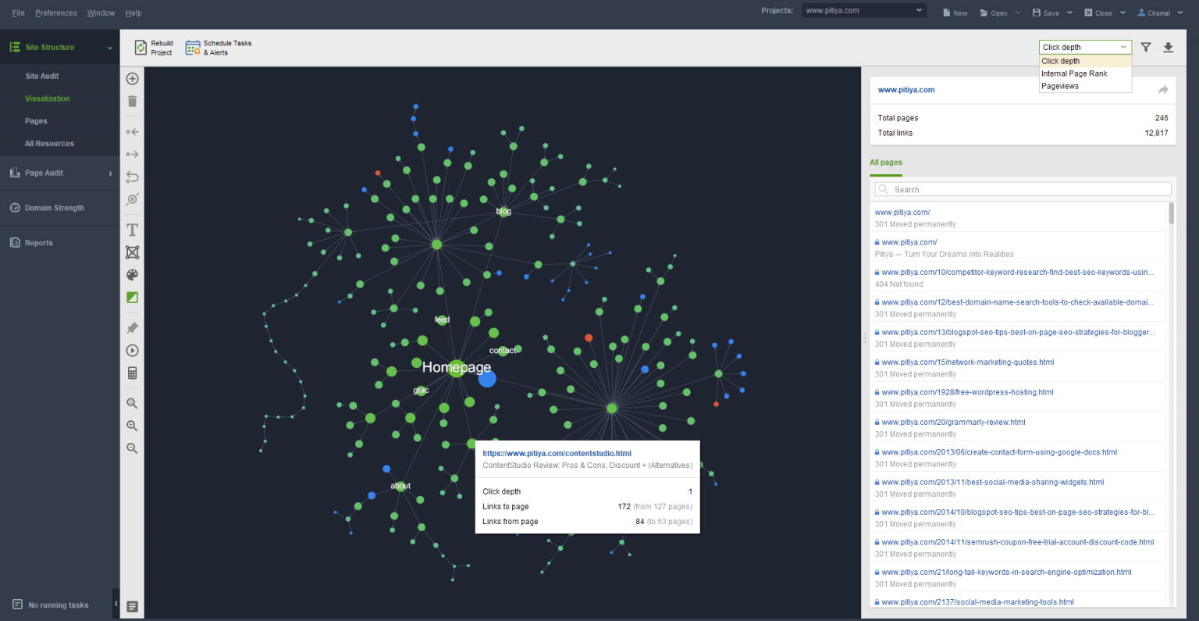Viewport: 1199px width, 621px height.
Task: Click the download export icon
Action: (x=1169, y=47)
